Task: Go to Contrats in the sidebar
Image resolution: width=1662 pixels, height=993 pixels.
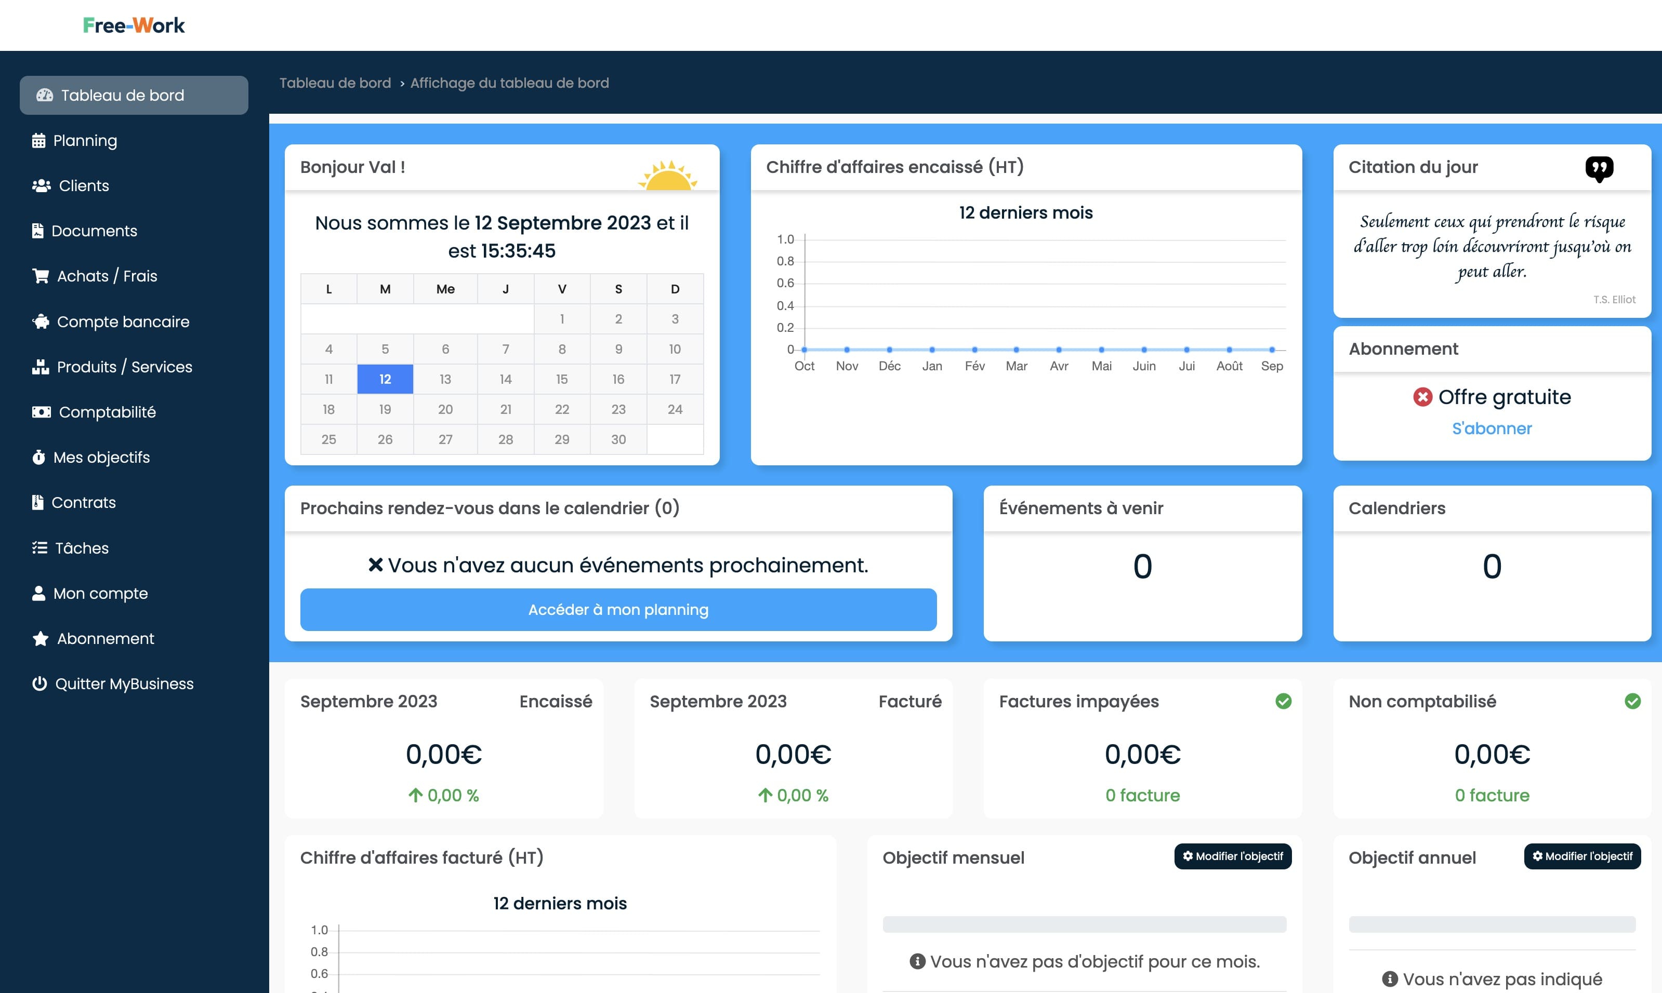Action: (83, 503)
